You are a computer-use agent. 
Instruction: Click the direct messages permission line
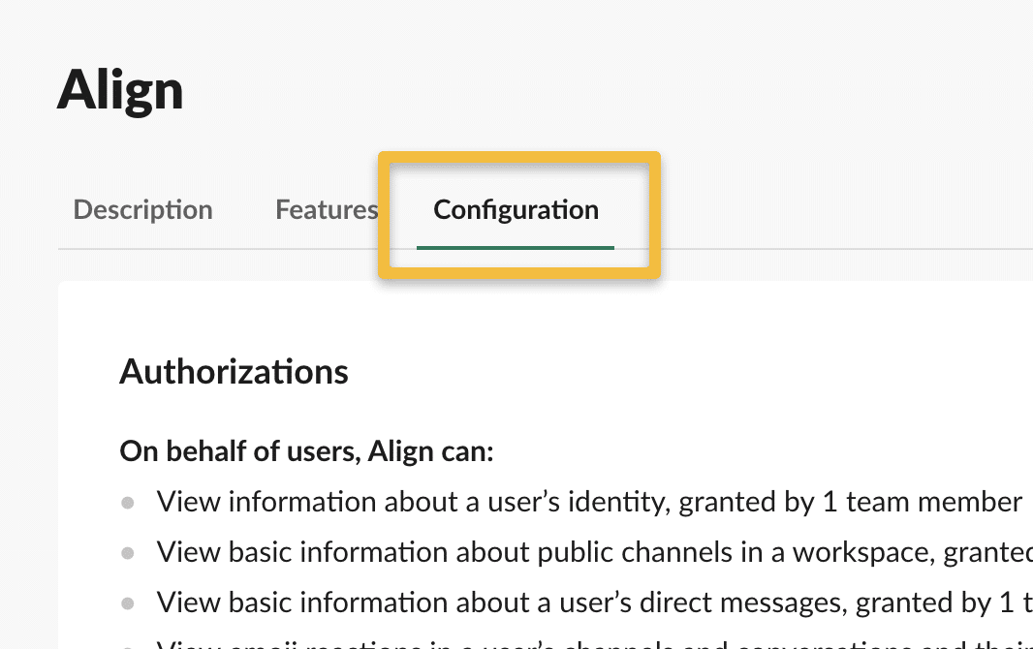point(593,603)
